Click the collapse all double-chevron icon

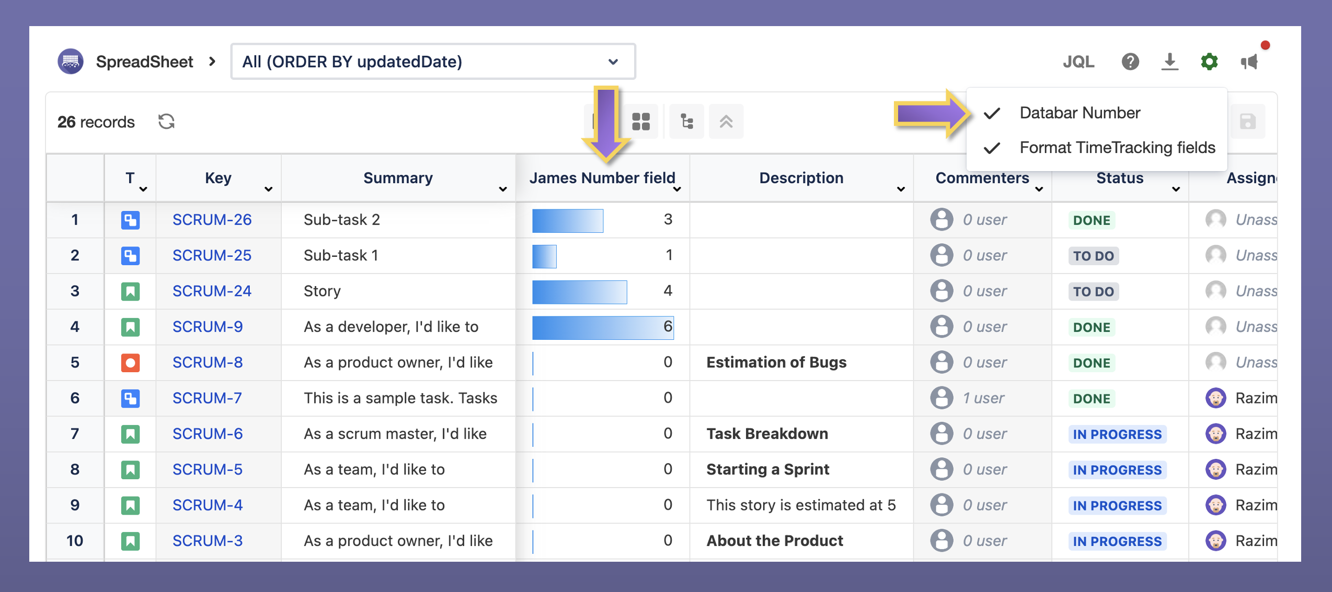tap(726, 122)
